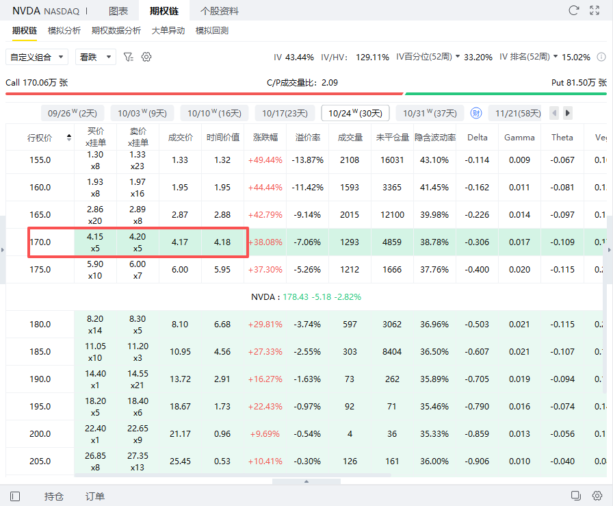
Task: Click the 170.0 strike bid price 4.15
Action: (x=95, y=237)
